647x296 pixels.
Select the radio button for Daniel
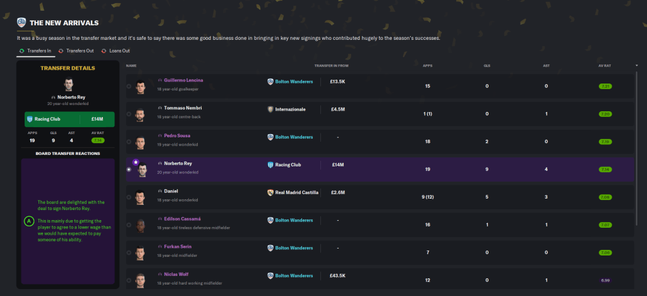click(x=130, y=197)
